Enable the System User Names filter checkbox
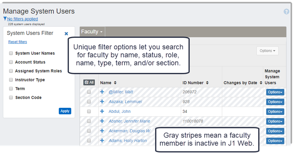294x153 pixels. [x=11, y=53]
